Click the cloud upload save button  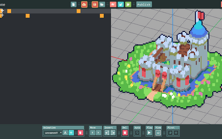click(84, 5)
